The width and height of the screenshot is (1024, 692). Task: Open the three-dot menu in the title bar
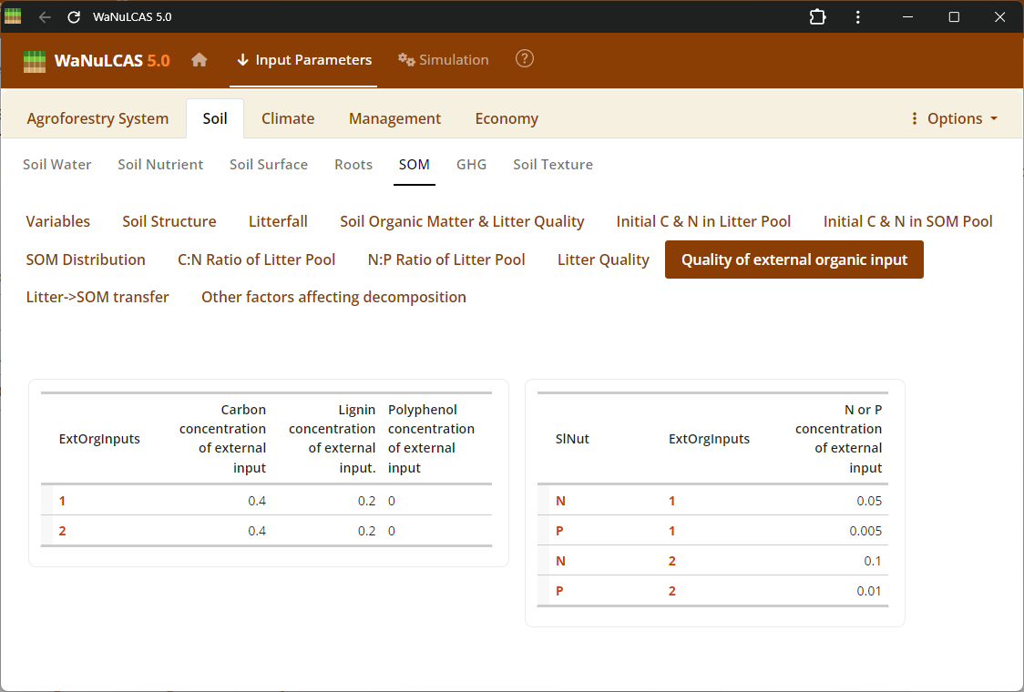[x=858, y=17]
